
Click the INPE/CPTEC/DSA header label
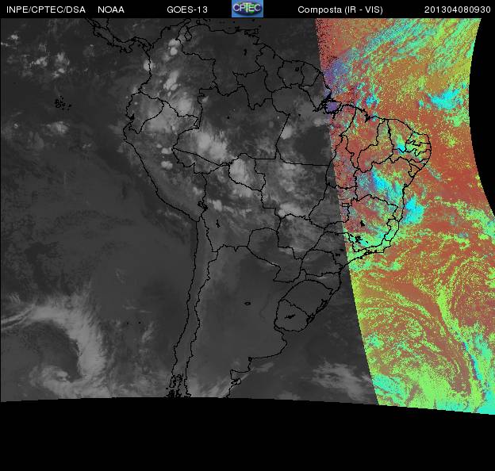46,10
